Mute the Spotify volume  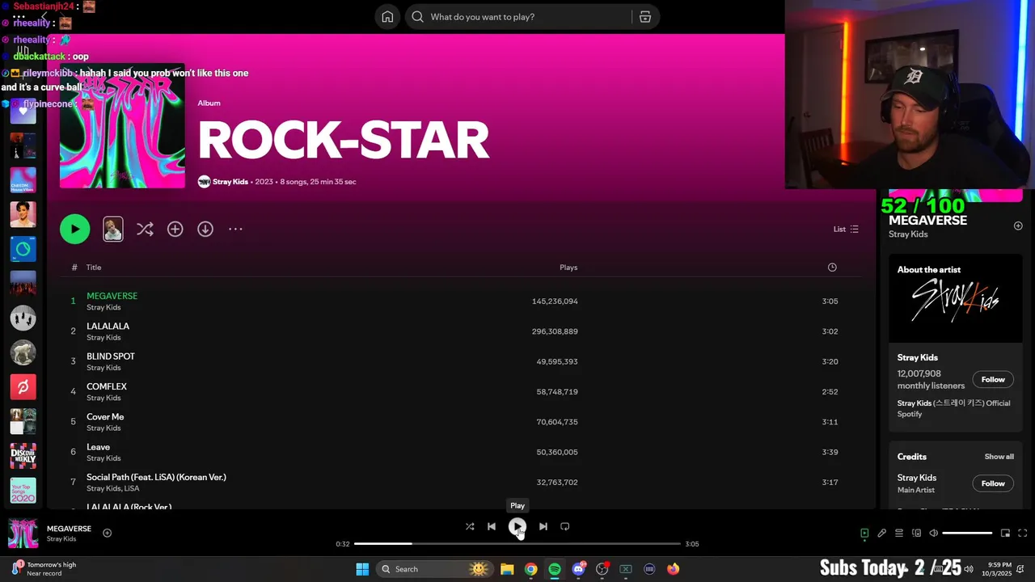[933, 533]
